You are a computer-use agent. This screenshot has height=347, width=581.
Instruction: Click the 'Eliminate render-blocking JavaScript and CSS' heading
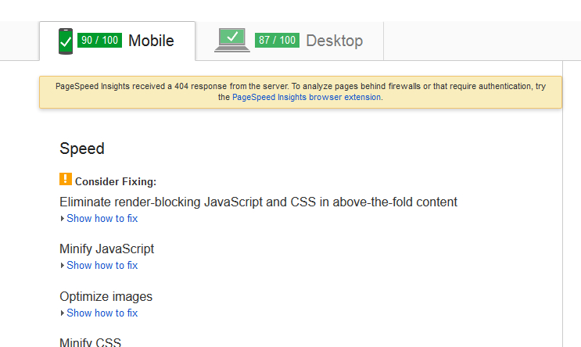tap(258, 202)
